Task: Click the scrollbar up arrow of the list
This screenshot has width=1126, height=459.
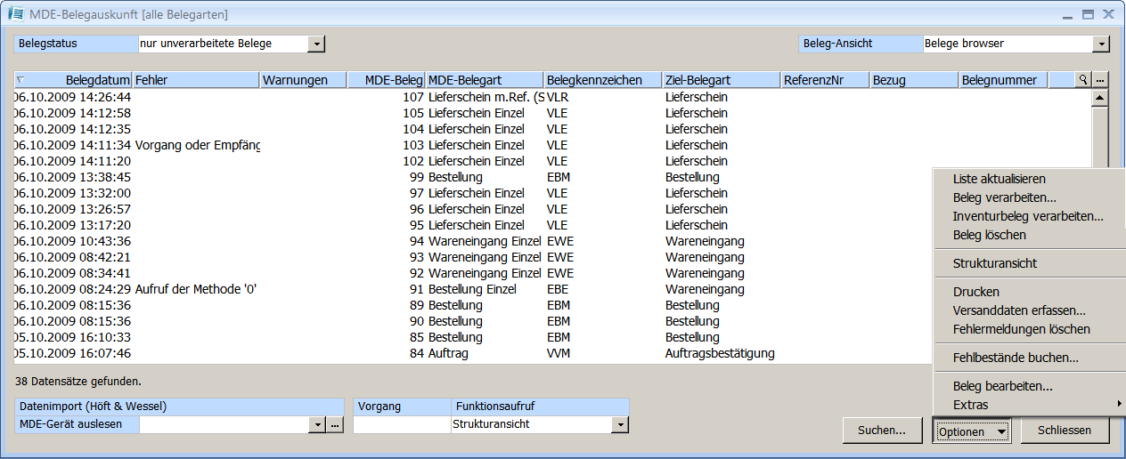Action: pos(1099,98)
